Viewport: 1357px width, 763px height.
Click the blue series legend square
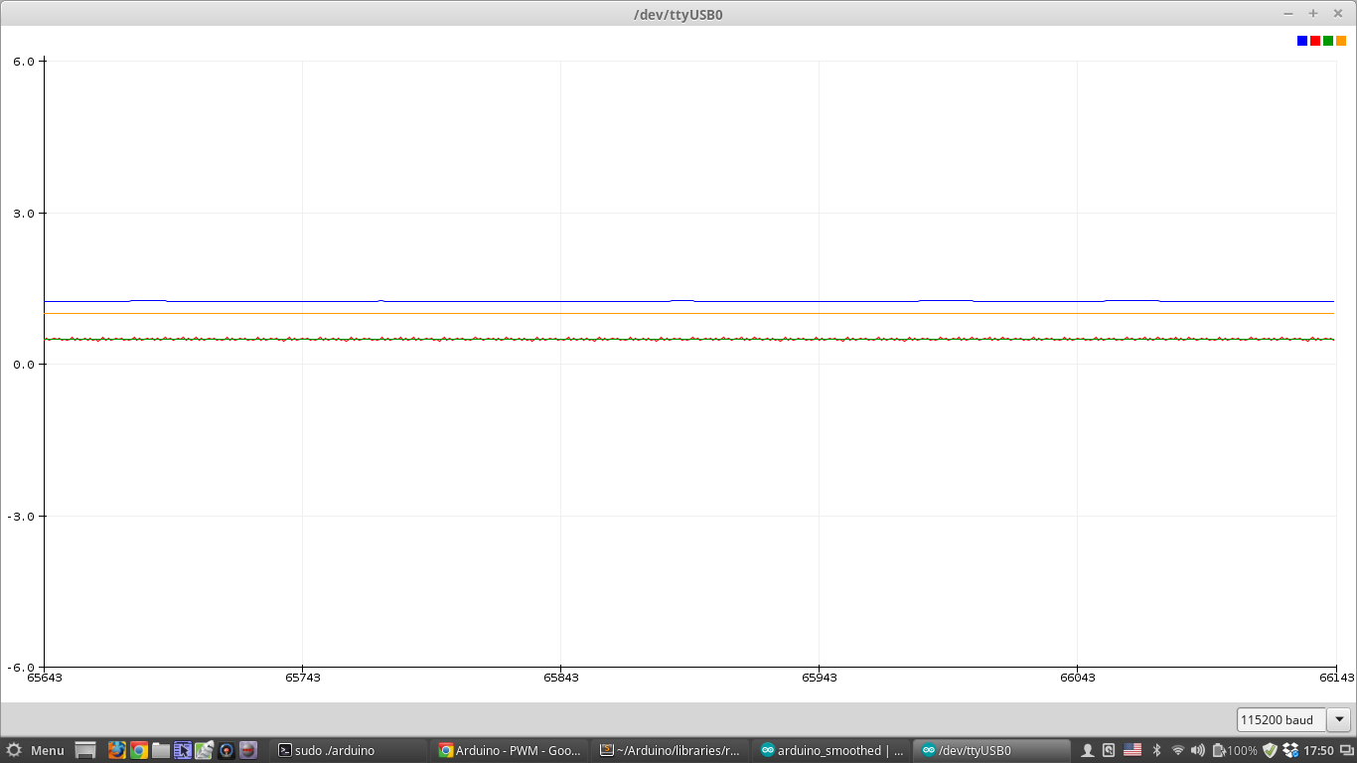(1302, 41)
